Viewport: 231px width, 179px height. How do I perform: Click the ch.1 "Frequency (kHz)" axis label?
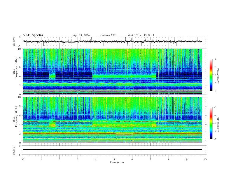pyautogui.click(x=16, y=68)
